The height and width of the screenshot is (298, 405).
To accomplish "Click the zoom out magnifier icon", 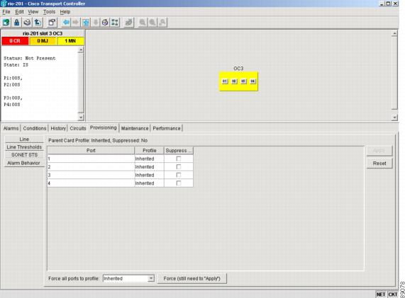I will click(x=152, y=23).
